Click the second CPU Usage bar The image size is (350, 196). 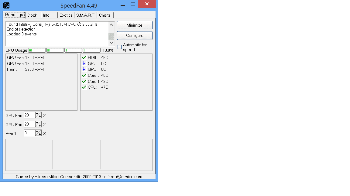[55, 50]
